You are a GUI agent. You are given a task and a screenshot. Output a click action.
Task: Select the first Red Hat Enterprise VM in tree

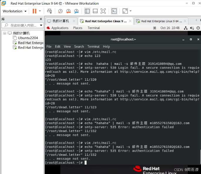[31, 43]
